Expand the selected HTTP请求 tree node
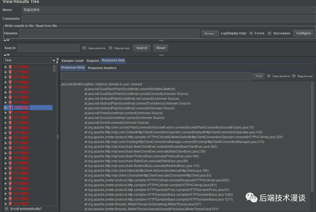The width and height of the screenshot is (316, 212). (6, 108)
